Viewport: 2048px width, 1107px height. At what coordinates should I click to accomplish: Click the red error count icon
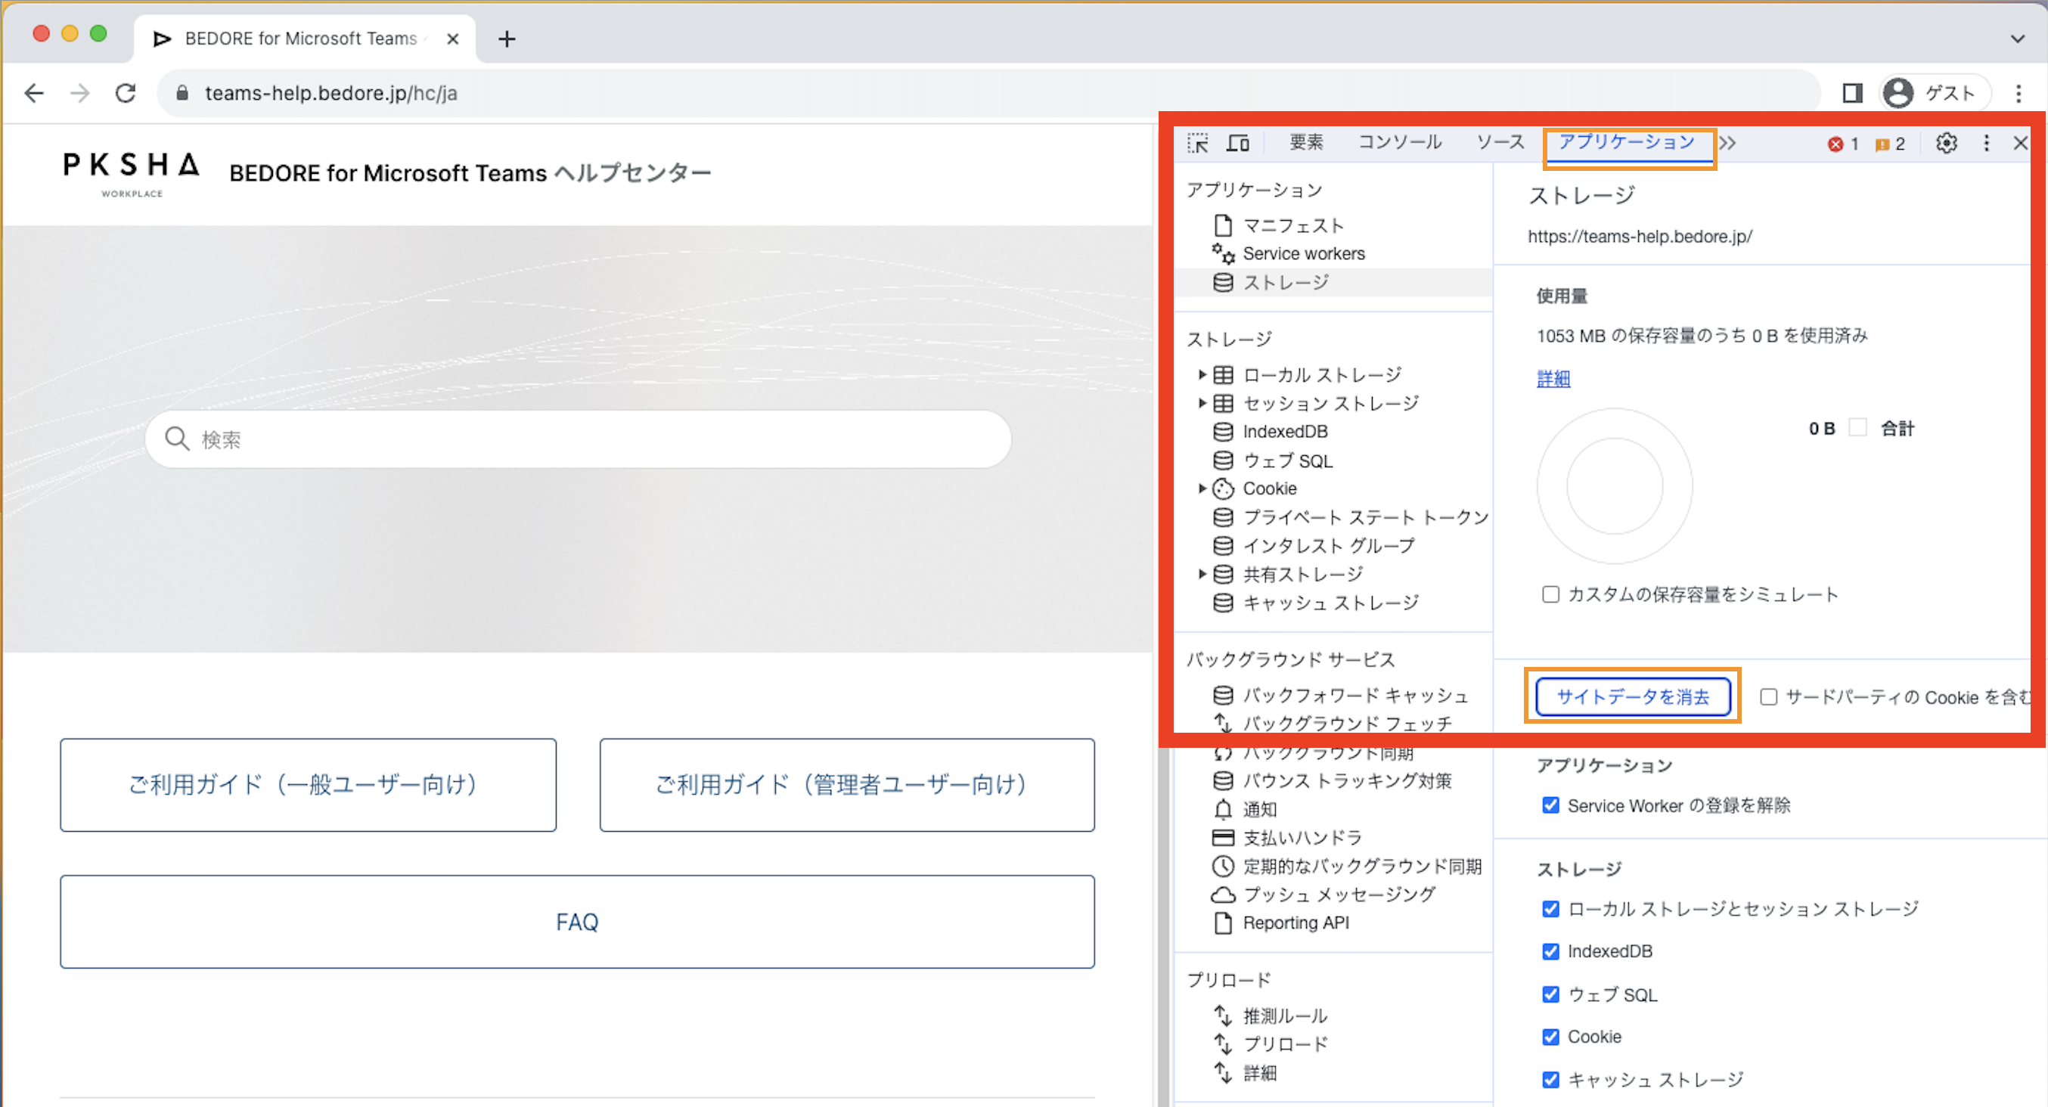tap(1835, 144)
